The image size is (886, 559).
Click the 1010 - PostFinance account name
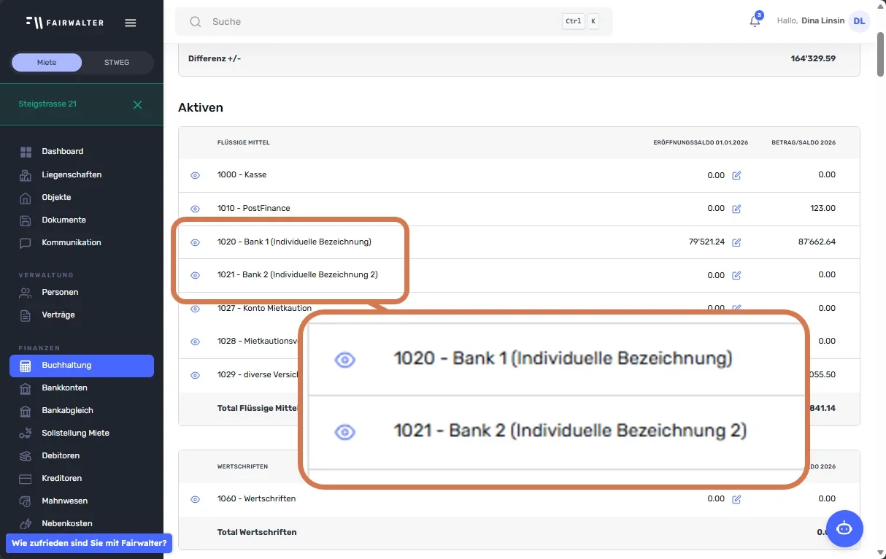pyautogui.click(x=254, y=209)
